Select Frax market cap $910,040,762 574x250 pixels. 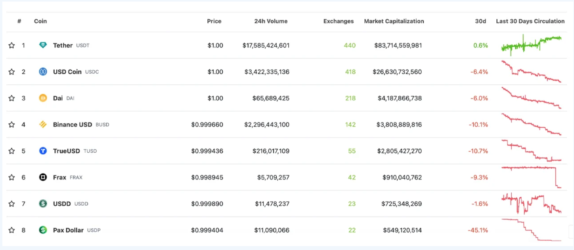pyautogui.click(x=402, y=177)
